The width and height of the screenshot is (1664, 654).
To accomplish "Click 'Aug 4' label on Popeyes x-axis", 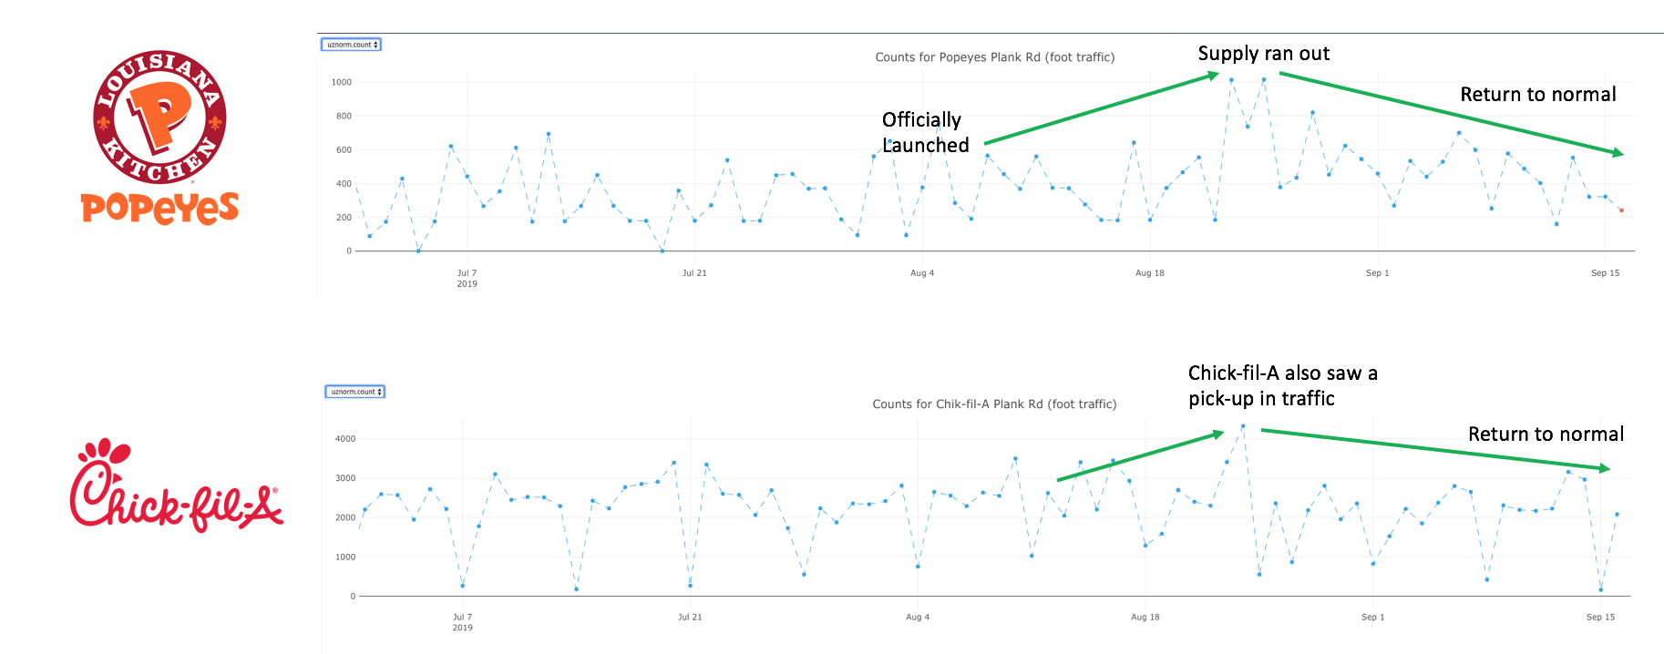I will pos(922,273).
